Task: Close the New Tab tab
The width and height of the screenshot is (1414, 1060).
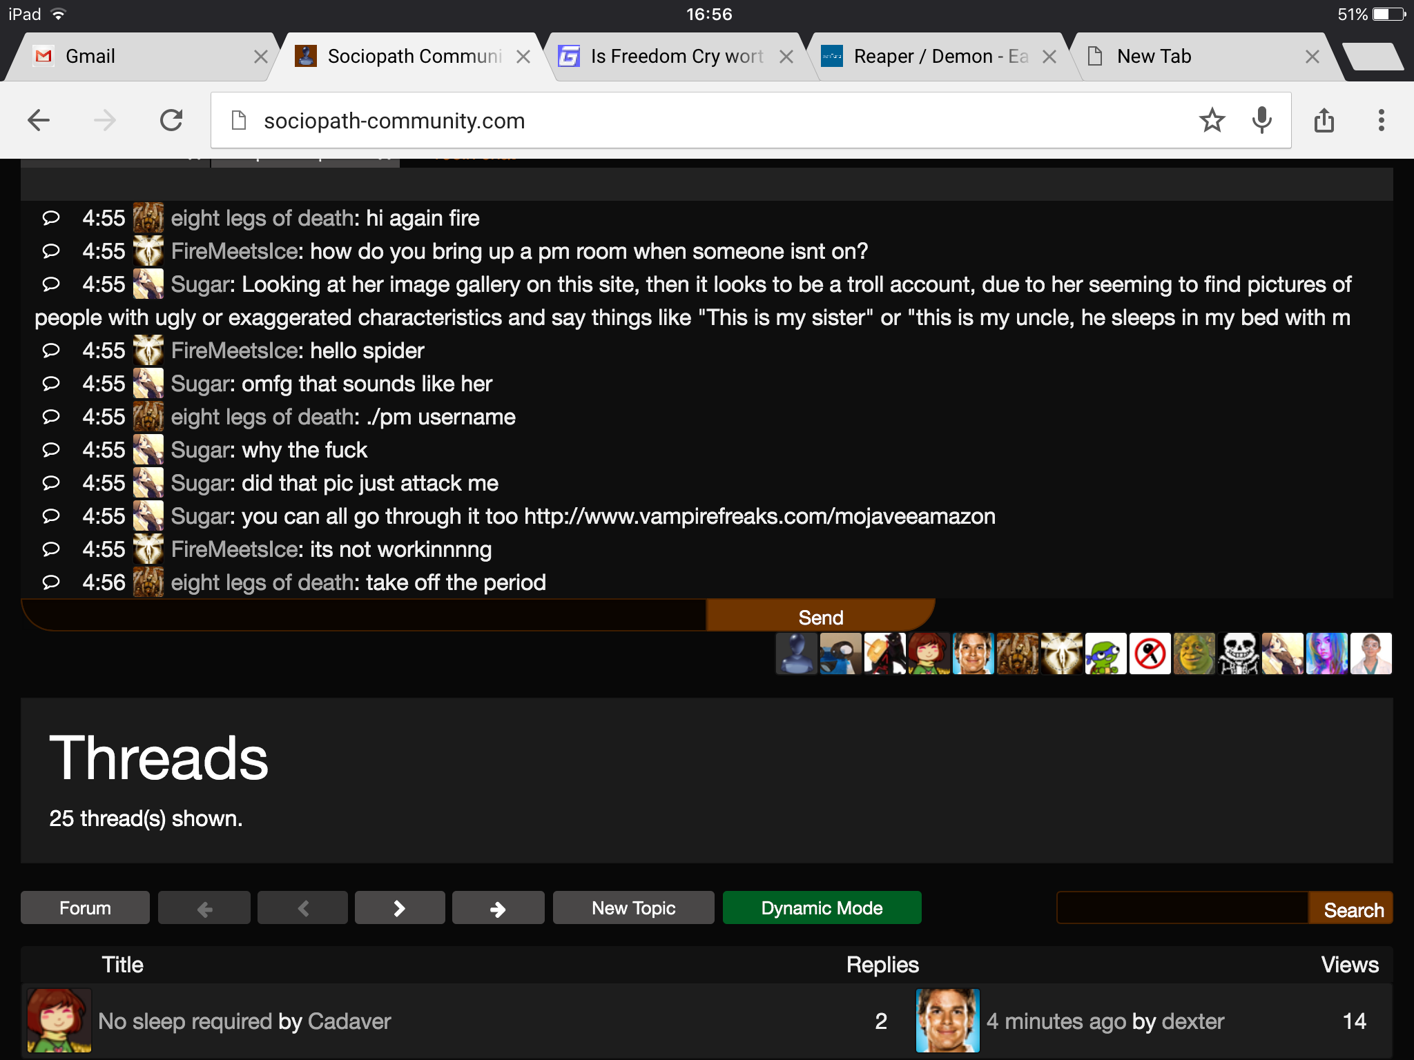Action: 1313,57
